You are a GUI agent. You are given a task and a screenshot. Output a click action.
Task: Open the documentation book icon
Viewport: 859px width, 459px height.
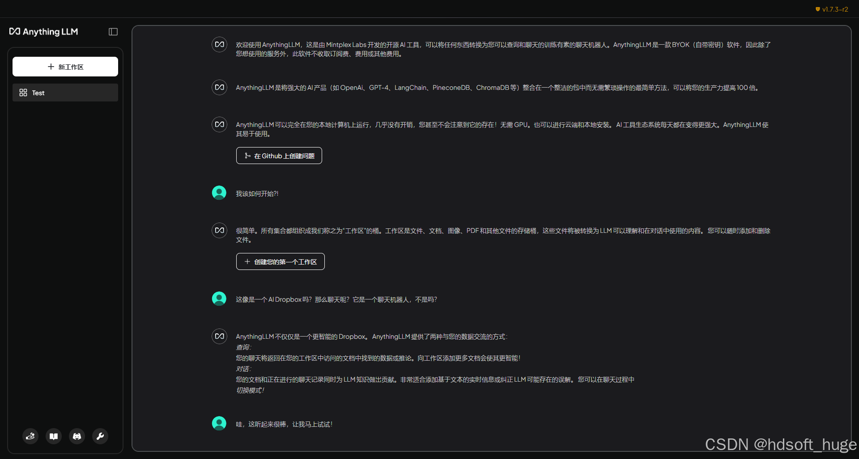[54, 436]
